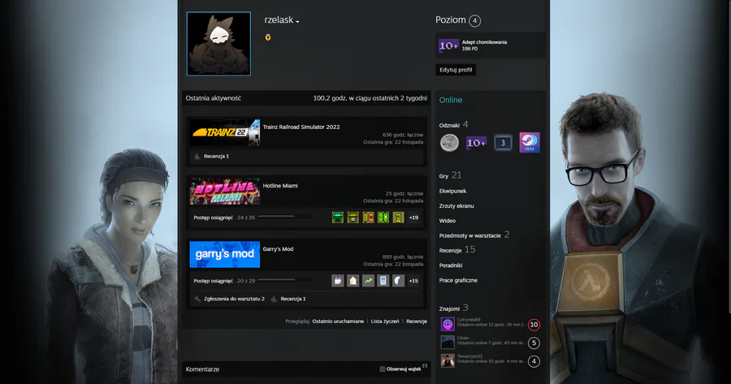Open the Lista życzeń wishlist link
731x384 pixels.
(x=385, y=321)
